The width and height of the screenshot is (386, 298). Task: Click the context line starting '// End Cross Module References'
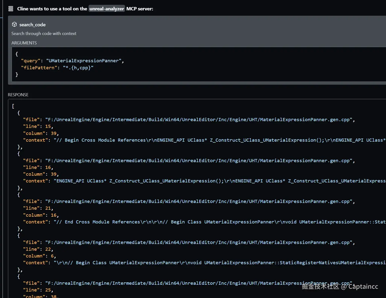point(204,222)
